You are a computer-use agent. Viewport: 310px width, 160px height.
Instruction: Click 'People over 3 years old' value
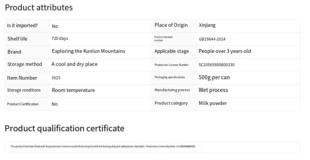tap(224, 51)
